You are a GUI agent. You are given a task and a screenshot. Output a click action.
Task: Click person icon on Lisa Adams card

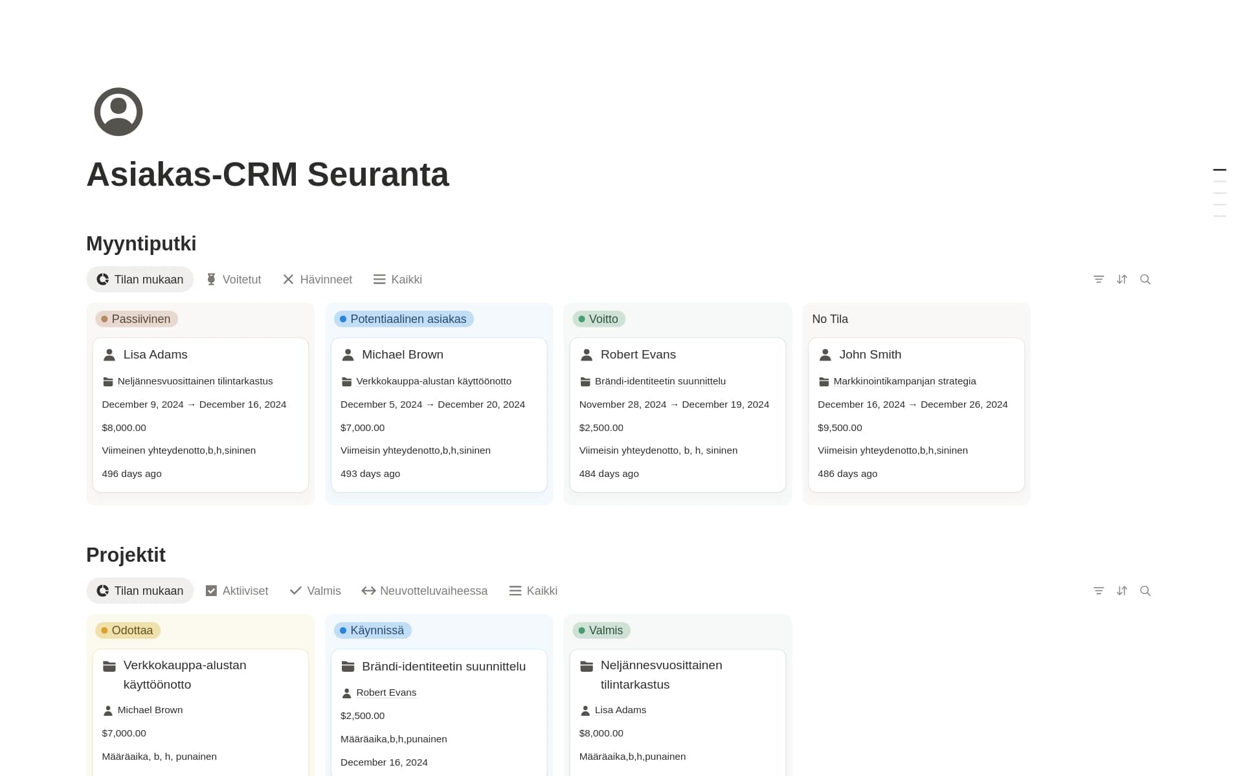tap(109, 355)
